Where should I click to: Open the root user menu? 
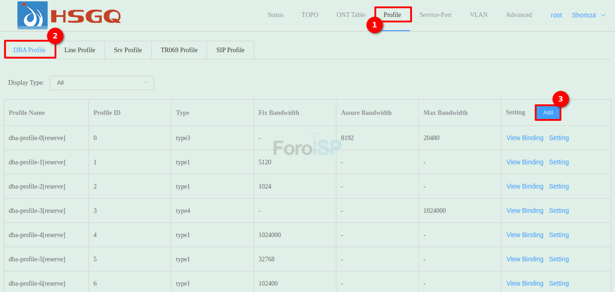556,15
